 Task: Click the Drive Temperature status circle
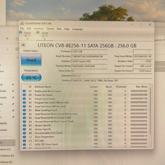point(24,137)
